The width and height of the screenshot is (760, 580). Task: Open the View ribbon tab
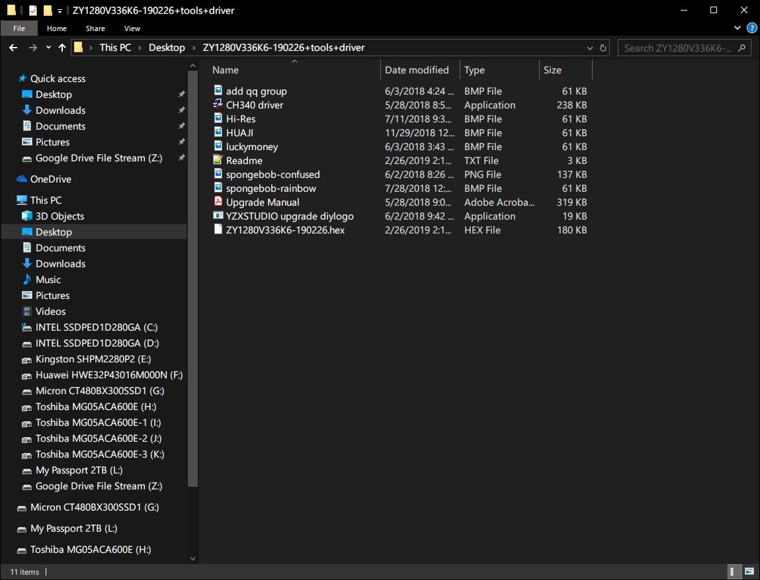point(132,28)
